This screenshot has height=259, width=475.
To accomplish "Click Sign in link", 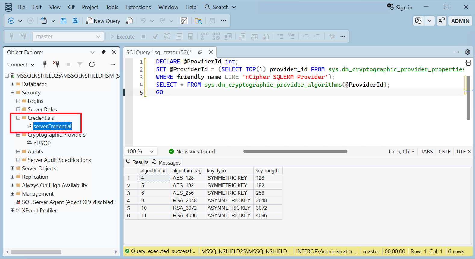I will 400,7.
